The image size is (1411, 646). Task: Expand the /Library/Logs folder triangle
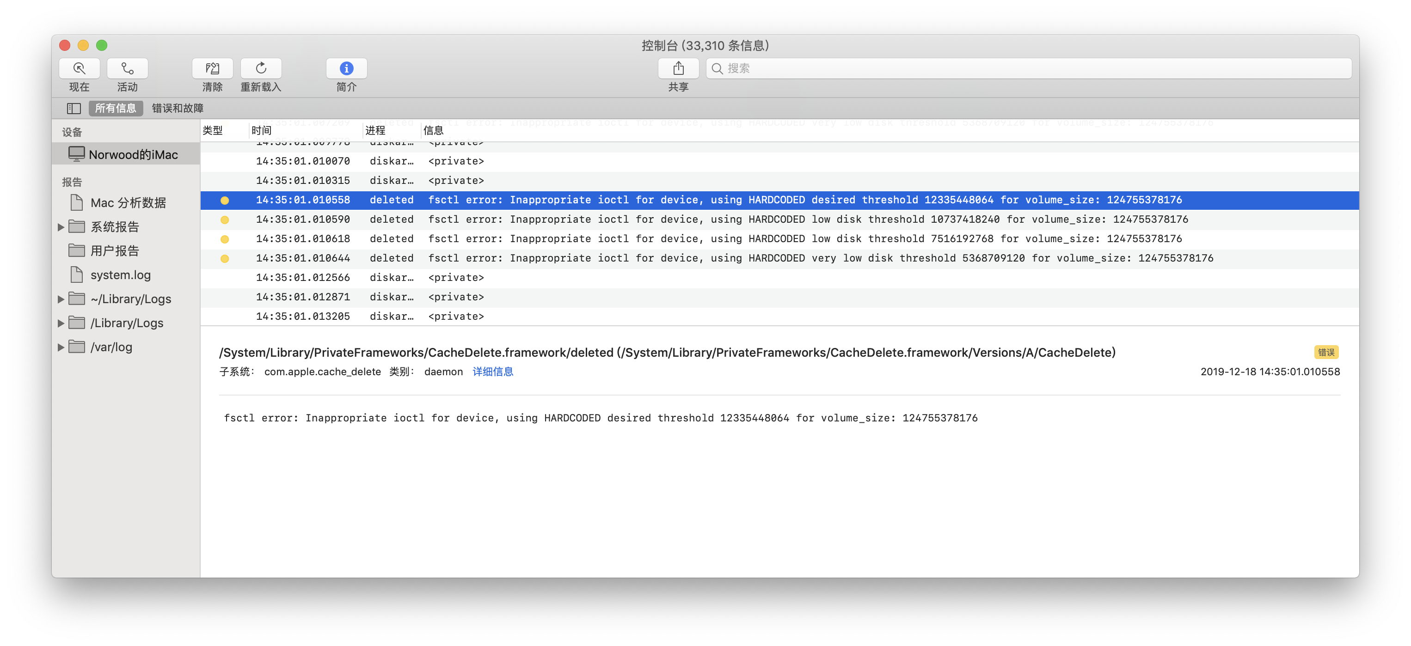(x=61, y=323)
